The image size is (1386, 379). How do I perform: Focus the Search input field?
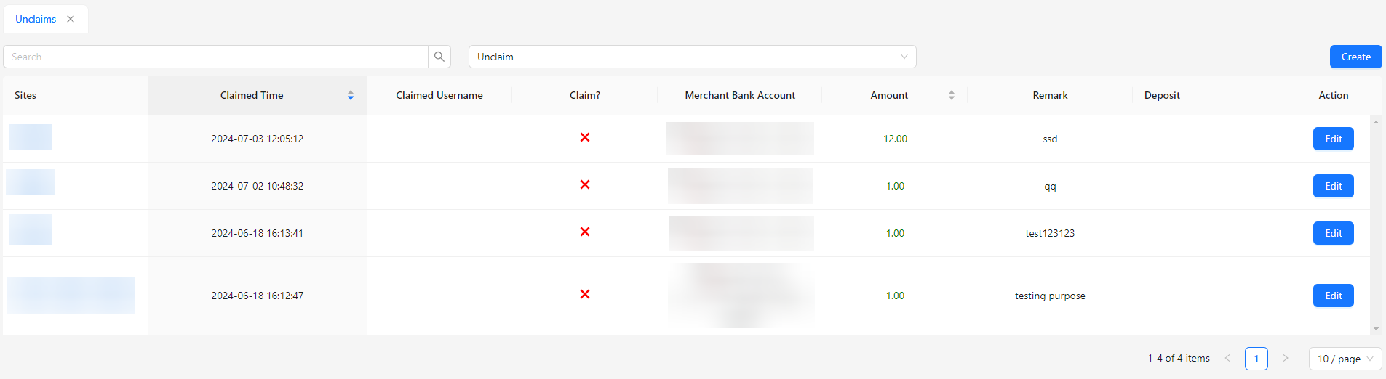click(215, 57)
